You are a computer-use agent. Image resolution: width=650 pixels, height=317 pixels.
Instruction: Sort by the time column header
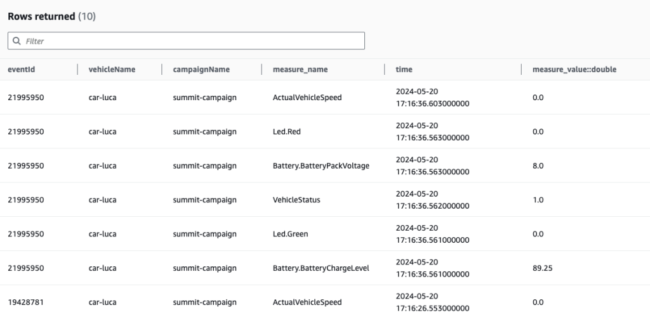coord(404,70)
